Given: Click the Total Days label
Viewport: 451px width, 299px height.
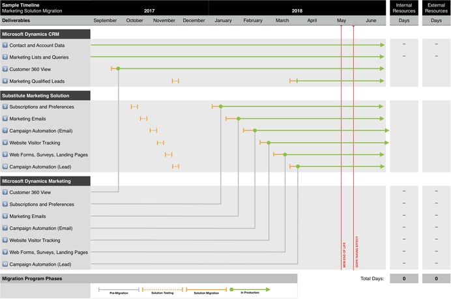Looking at the screenshot, I should pyautogui.click(x=372, y=279).
